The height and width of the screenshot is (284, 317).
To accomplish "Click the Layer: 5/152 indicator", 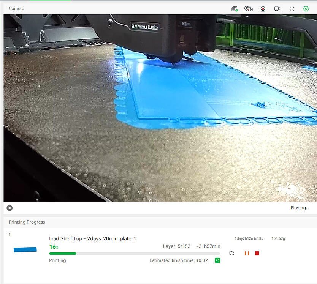I will click(x=177, y=246).
